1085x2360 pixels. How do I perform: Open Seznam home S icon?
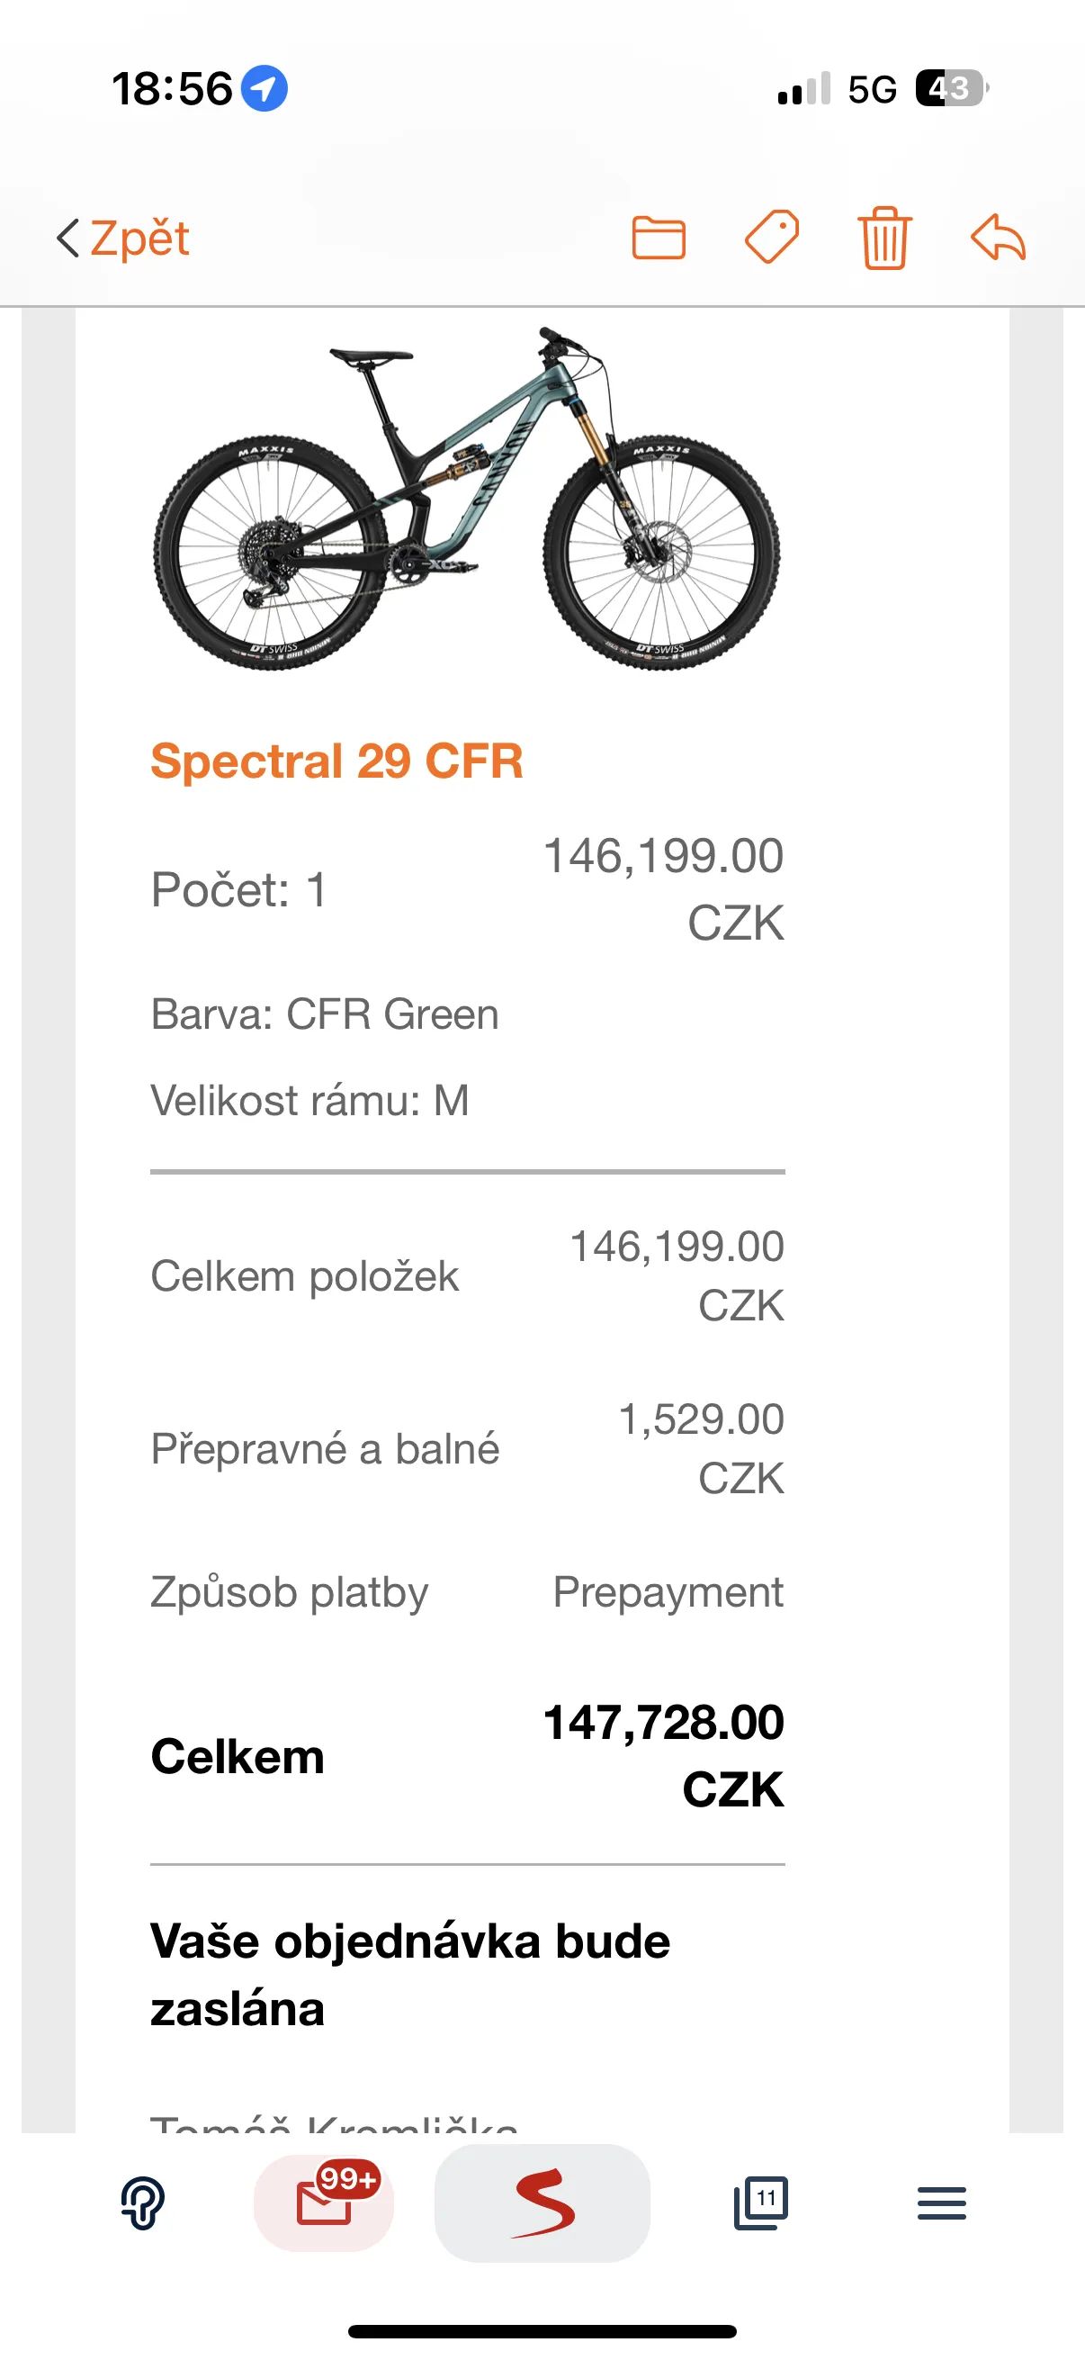point(543,2203)
